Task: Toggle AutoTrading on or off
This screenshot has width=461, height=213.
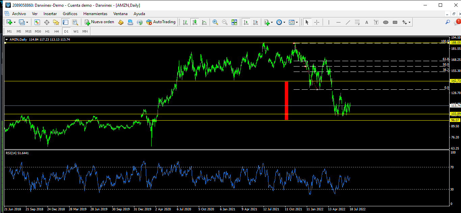Action: coord(161,22)
